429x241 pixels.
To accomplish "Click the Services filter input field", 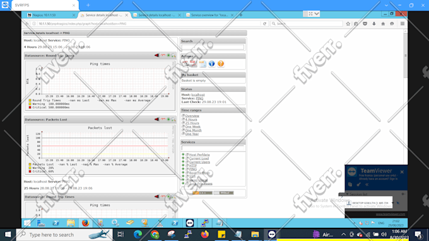I will click(x=213, y=148).
